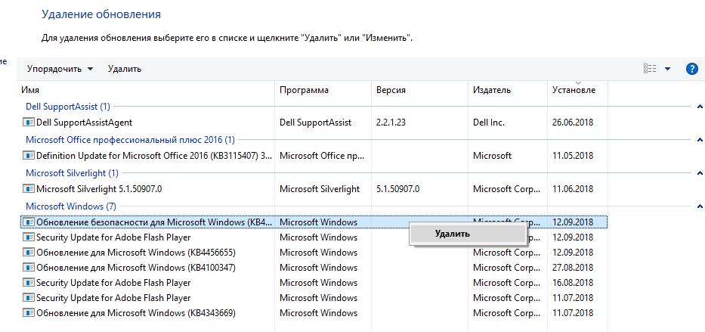This screenshot has height=332, width=705.
Task: Select Обновление для Microsoft Windows (KB4343669)
Action: [x=136, y=312]
